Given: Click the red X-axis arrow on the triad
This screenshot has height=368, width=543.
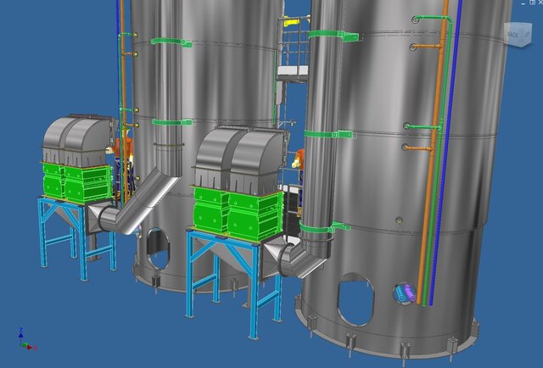Looking at the screenshot, I should 31,347.
